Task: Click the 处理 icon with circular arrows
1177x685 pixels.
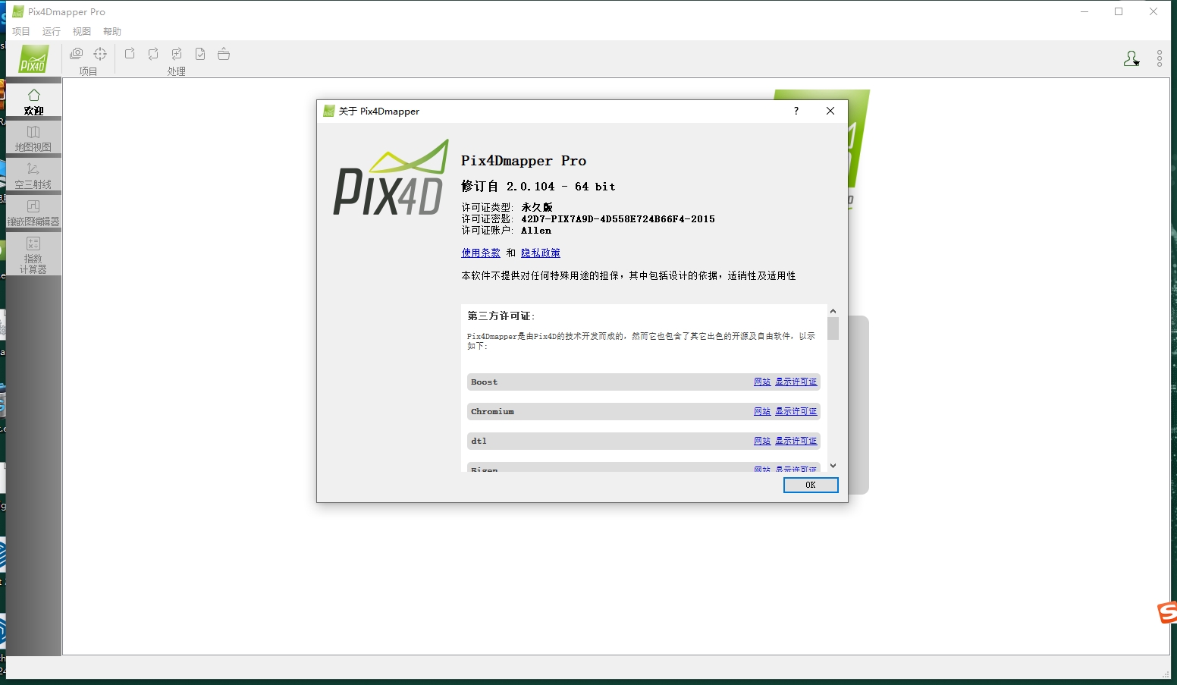Action: click(153, 54)
